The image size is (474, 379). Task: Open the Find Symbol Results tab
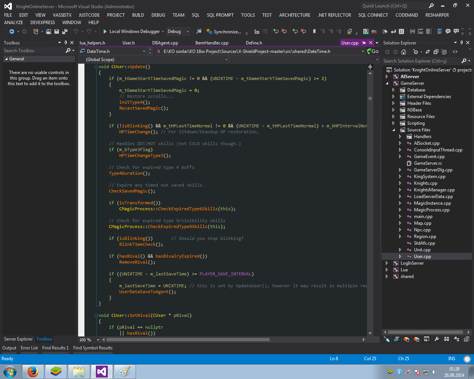pos(93,348)
